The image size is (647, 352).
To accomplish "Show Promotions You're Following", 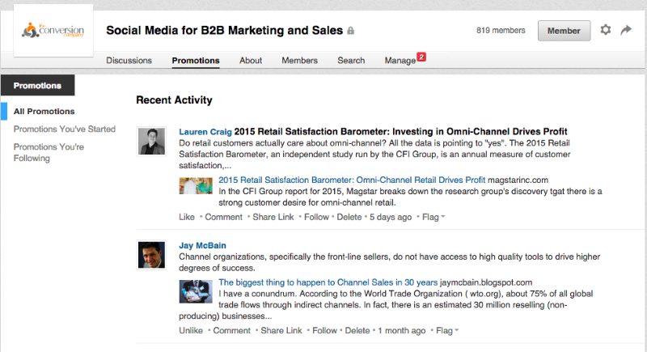I will coord(49,153).
